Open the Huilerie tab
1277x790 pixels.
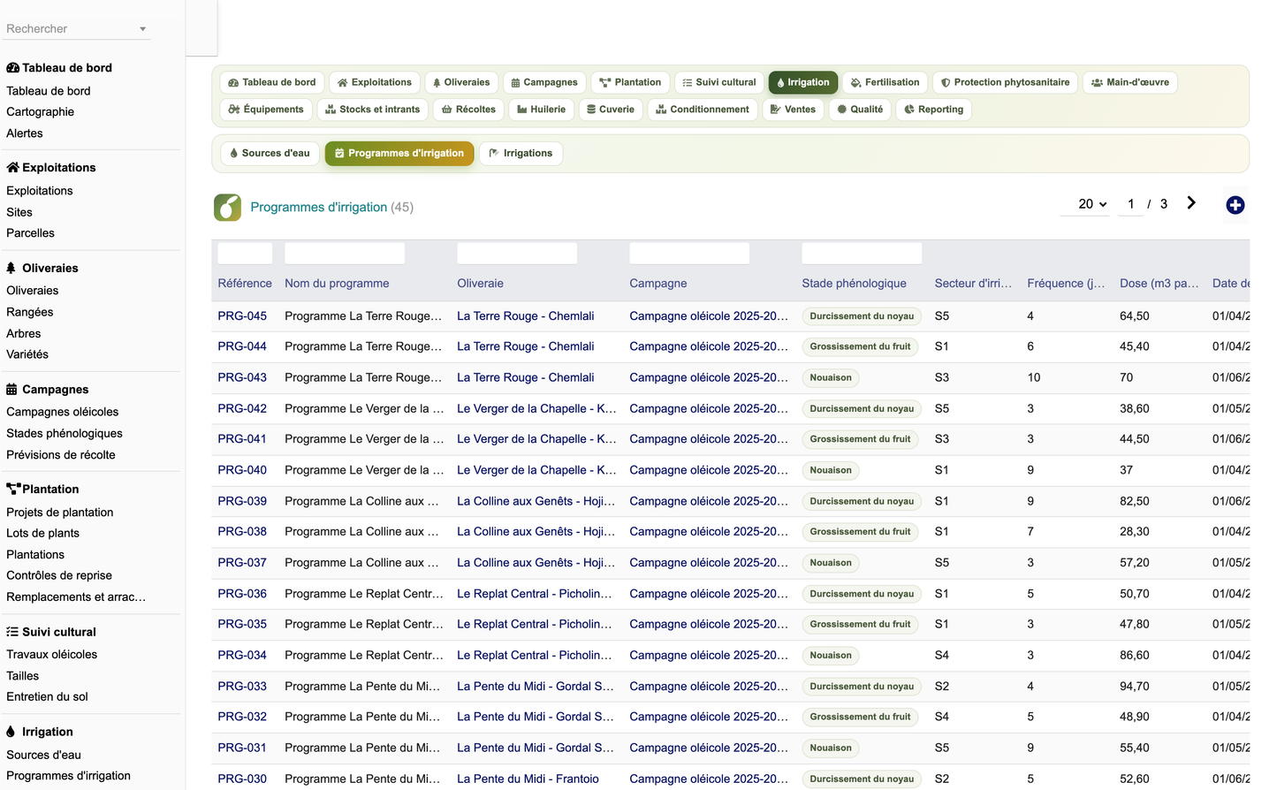point(541,110)
